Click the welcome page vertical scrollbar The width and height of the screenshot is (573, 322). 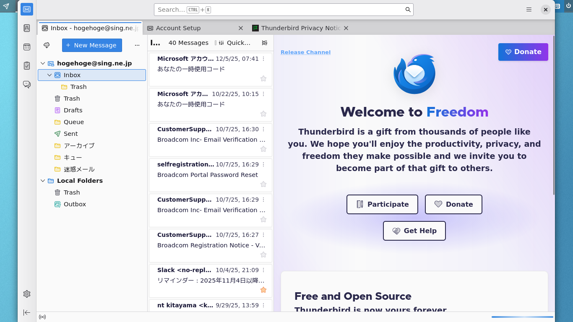(554, 115)
